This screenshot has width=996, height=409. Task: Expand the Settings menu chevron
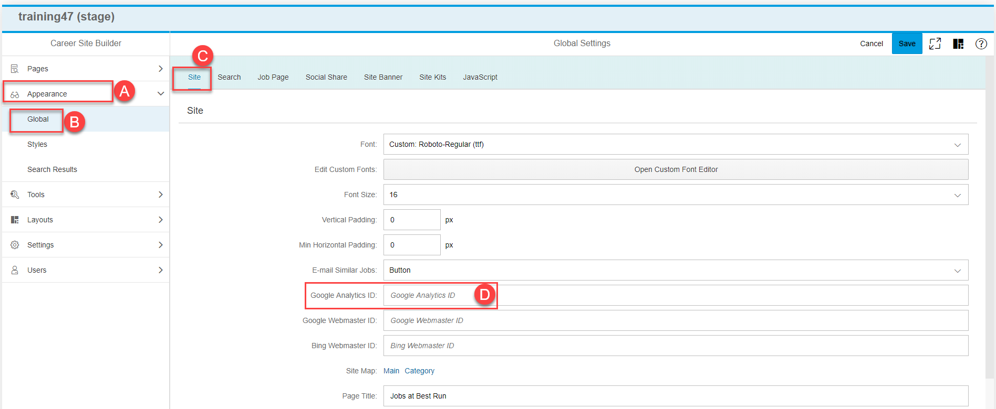(161, 245)
